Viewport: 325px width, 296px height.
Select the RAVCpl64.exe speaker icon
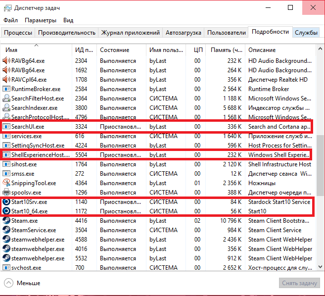point(6,80)
